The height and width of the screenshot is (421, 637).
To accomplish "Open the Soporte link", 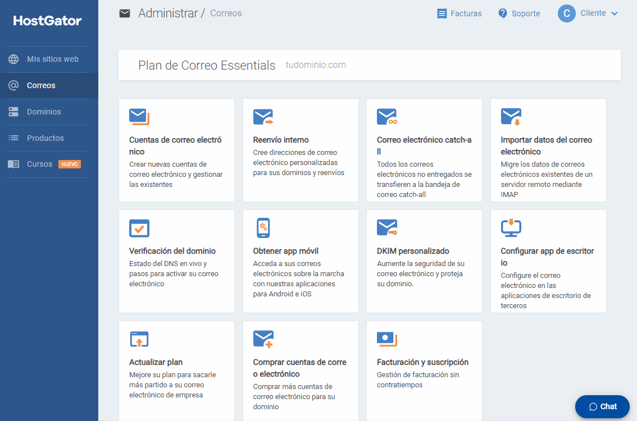I will (x=526, y=13).
